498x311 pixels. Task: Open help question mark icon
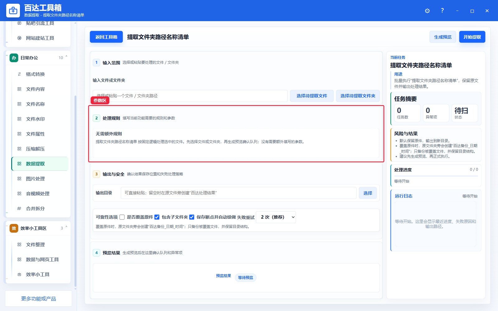[442, 11]
